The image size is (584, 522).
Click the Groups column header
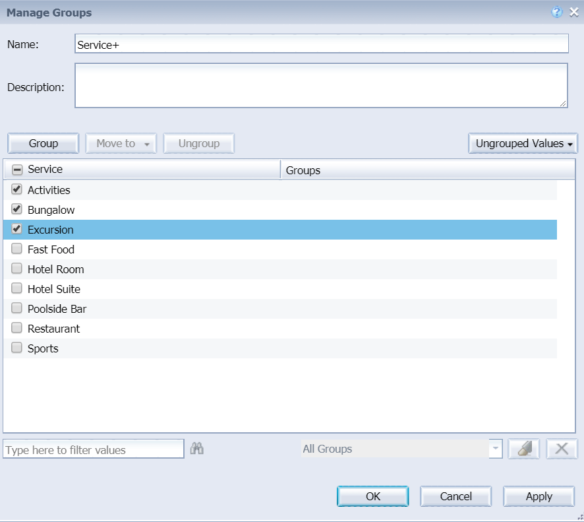tap(427, 170)
